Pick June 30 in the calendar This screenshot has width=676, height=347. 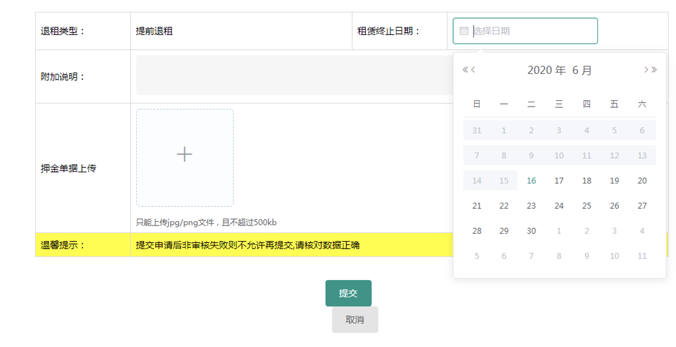pos(531,231)
